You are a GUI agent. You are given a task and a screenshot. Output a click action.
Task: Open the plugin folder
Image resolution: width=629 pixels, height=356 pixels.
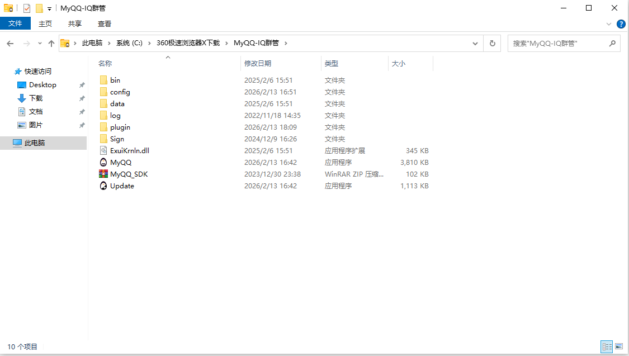[120, 127]
